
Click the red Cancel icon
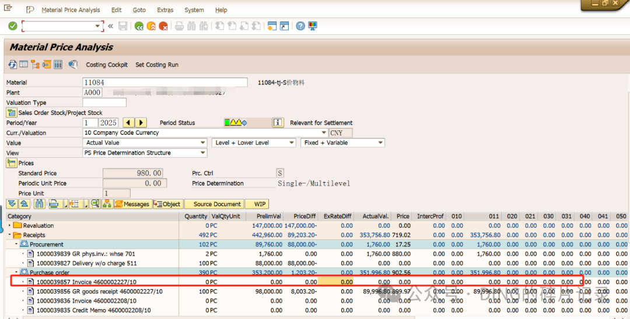(163, 26)
